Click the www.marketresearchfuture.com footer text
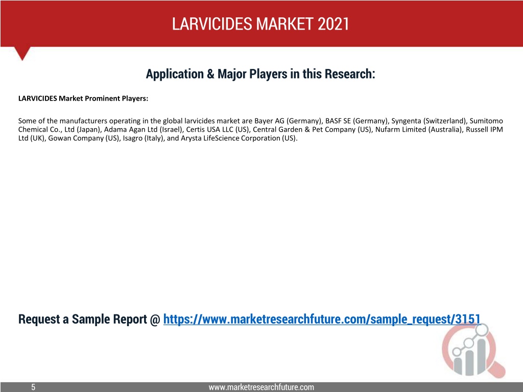The width and height of the screenshot is (523, 392). point(261,387)
